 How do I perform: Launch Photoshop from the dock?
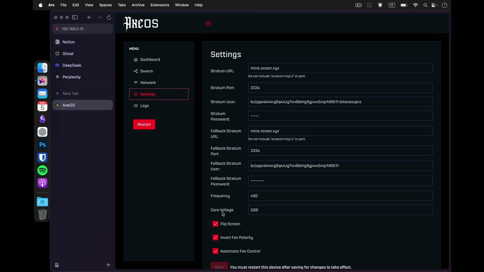[42, 145]
